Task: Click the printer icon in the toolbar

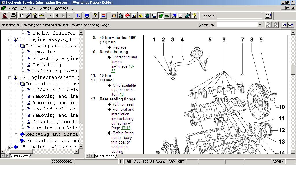Action: pyautogui.click(x=13, y=16)
